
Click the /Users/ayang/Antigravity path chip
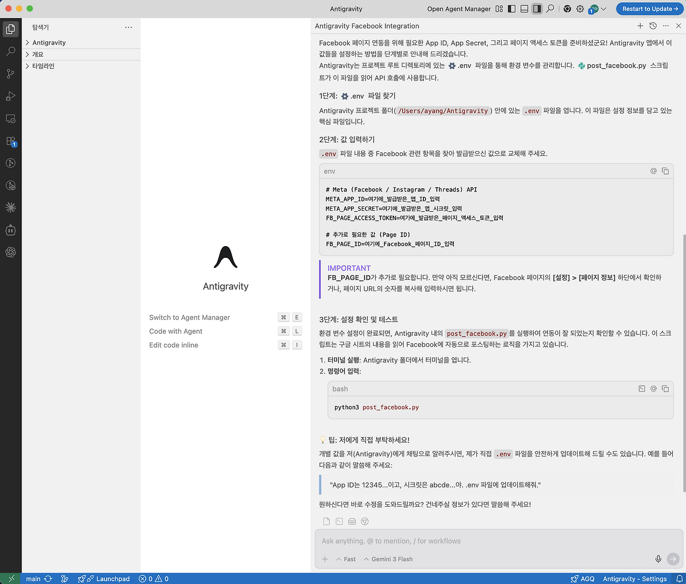(443, 111)
